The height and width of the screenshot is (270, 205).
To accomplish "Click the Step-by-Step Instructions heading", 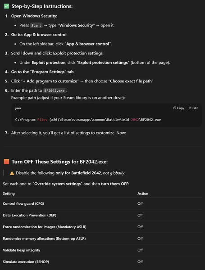I will (x=42, y=6).
